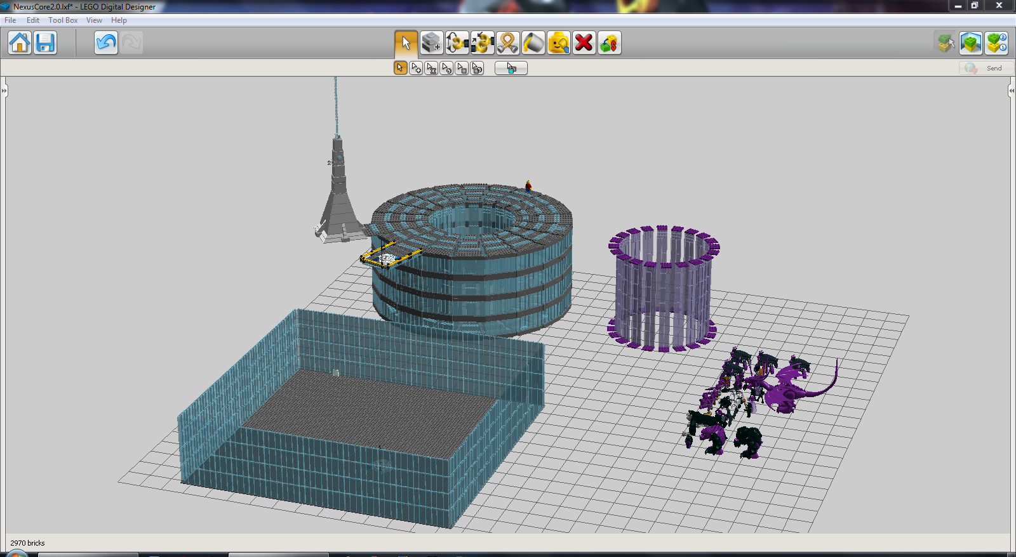Image resolution: width=1016 pixels, height=557 pixels.
Task: Toggle Building guide mode icon
Action: click(x=997, y=43)
